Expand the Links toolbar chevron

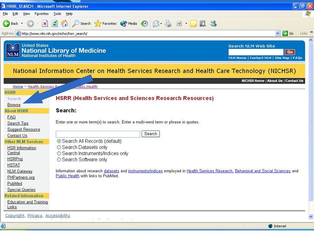tap(311, 32)
